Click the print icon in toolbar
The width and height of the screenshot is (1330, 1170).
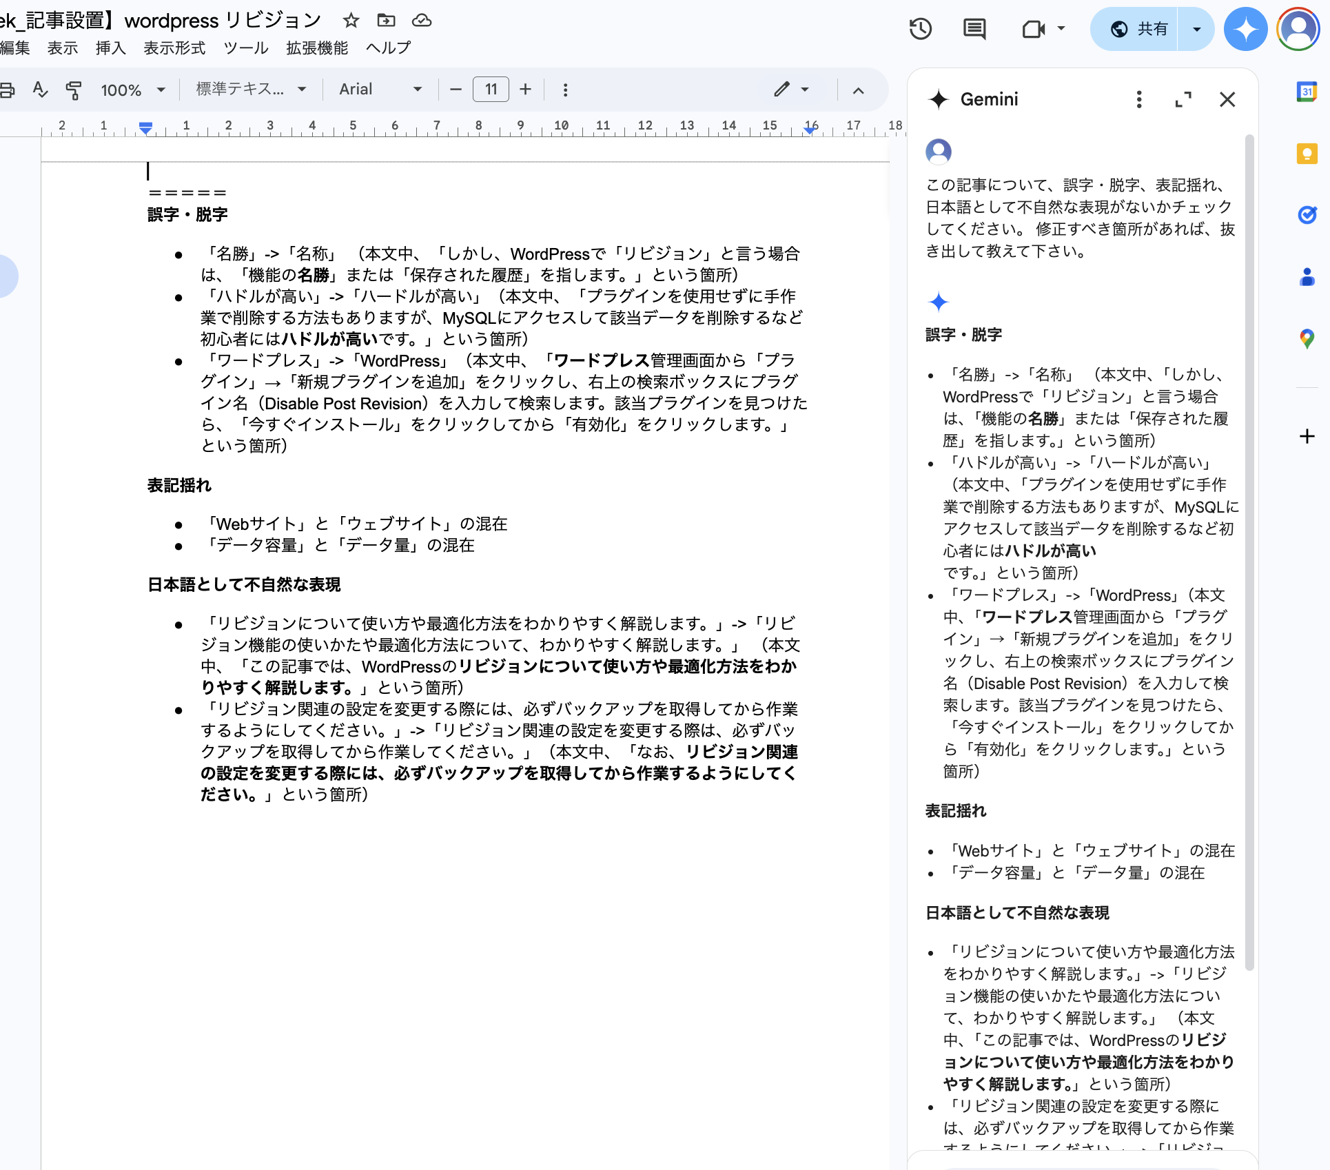(7, 90)
